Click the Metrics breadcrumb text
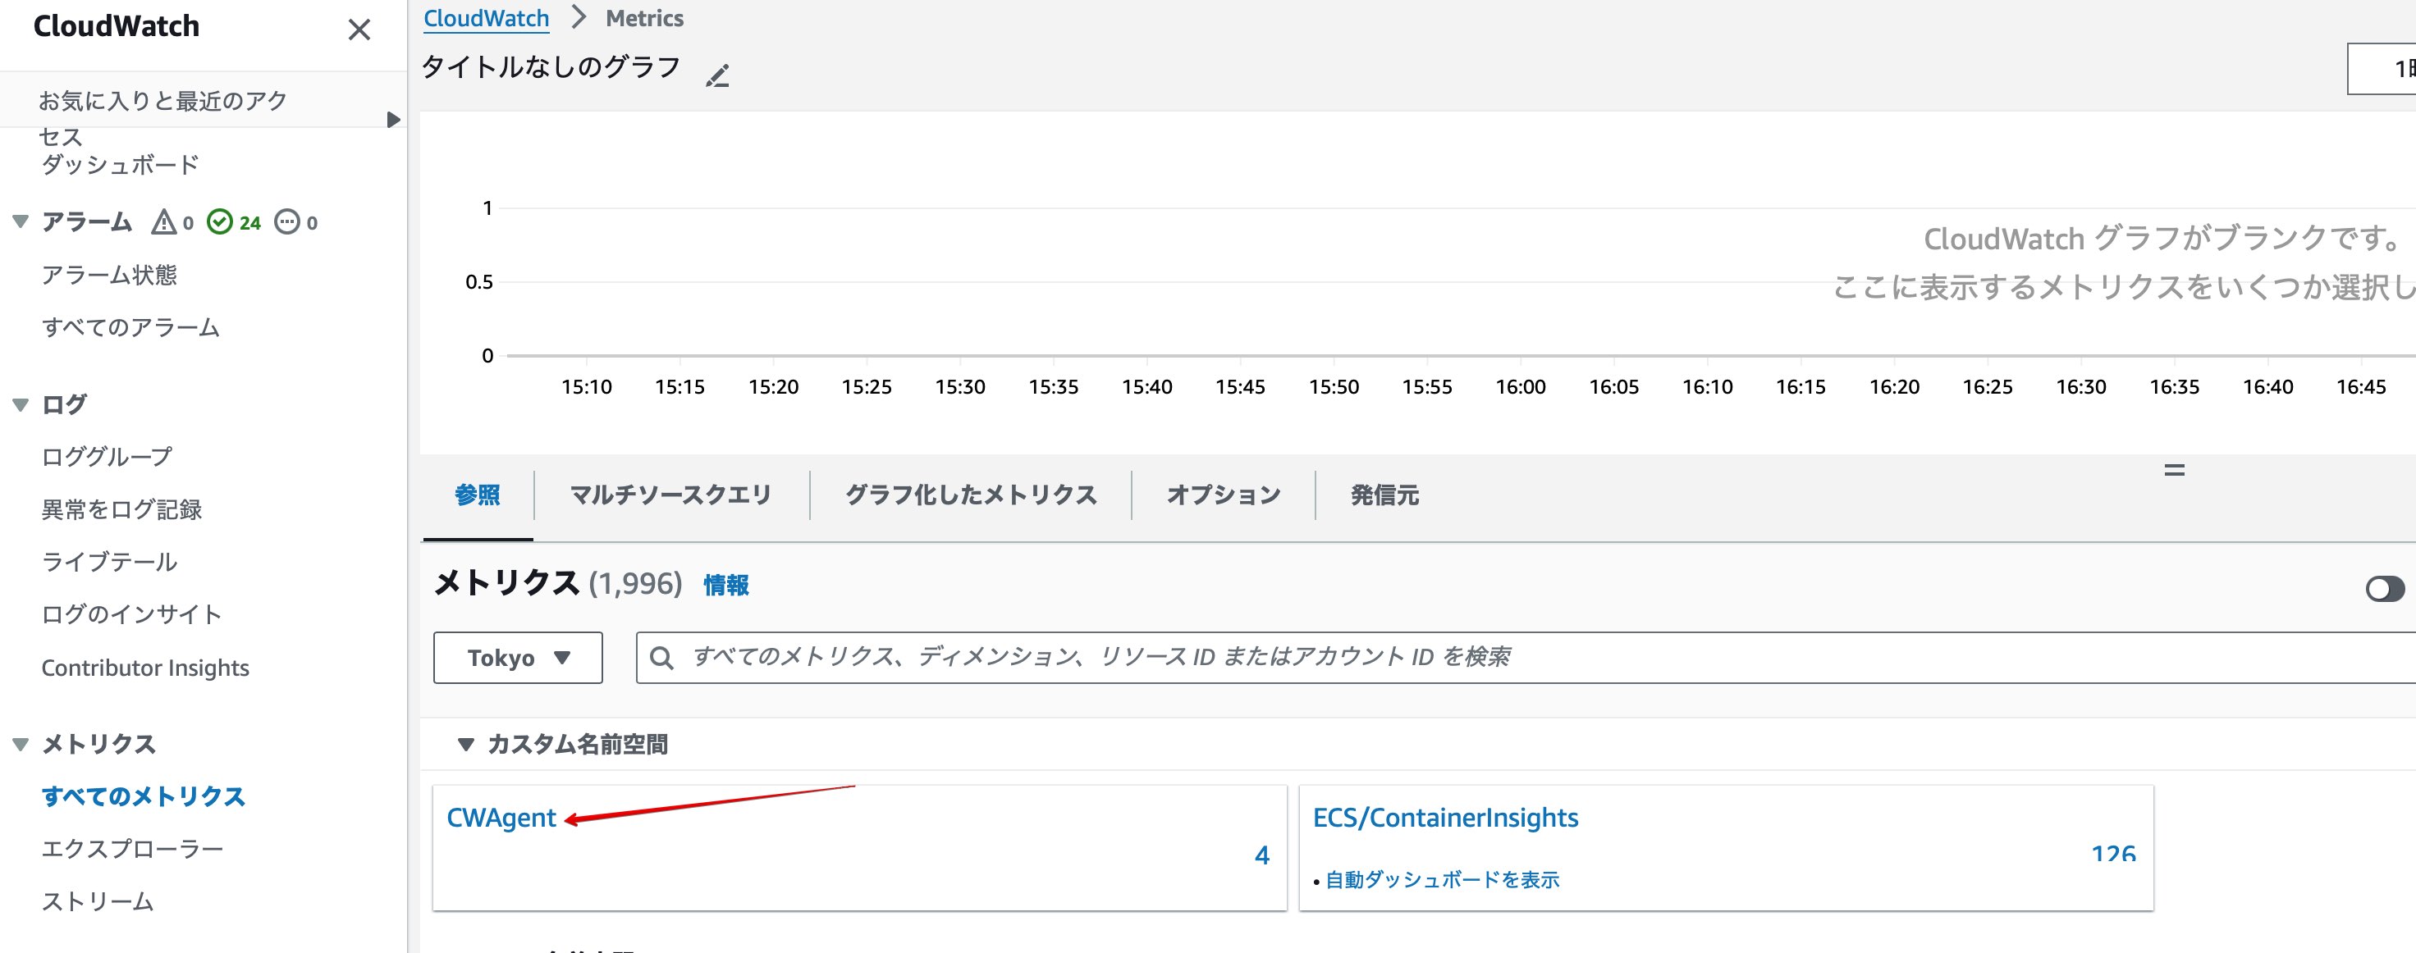 coord(644,18)
